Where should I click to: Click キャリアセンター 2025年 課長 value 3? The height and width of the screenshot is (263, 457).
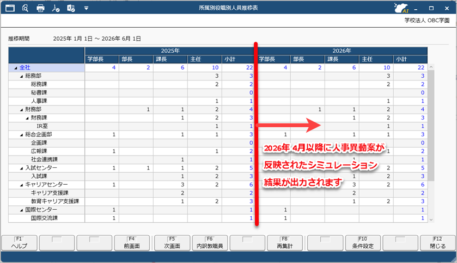coord(182,185)
